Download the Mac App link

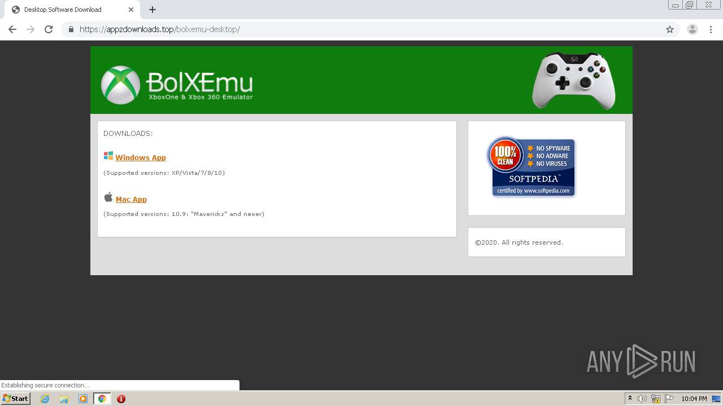131,199
